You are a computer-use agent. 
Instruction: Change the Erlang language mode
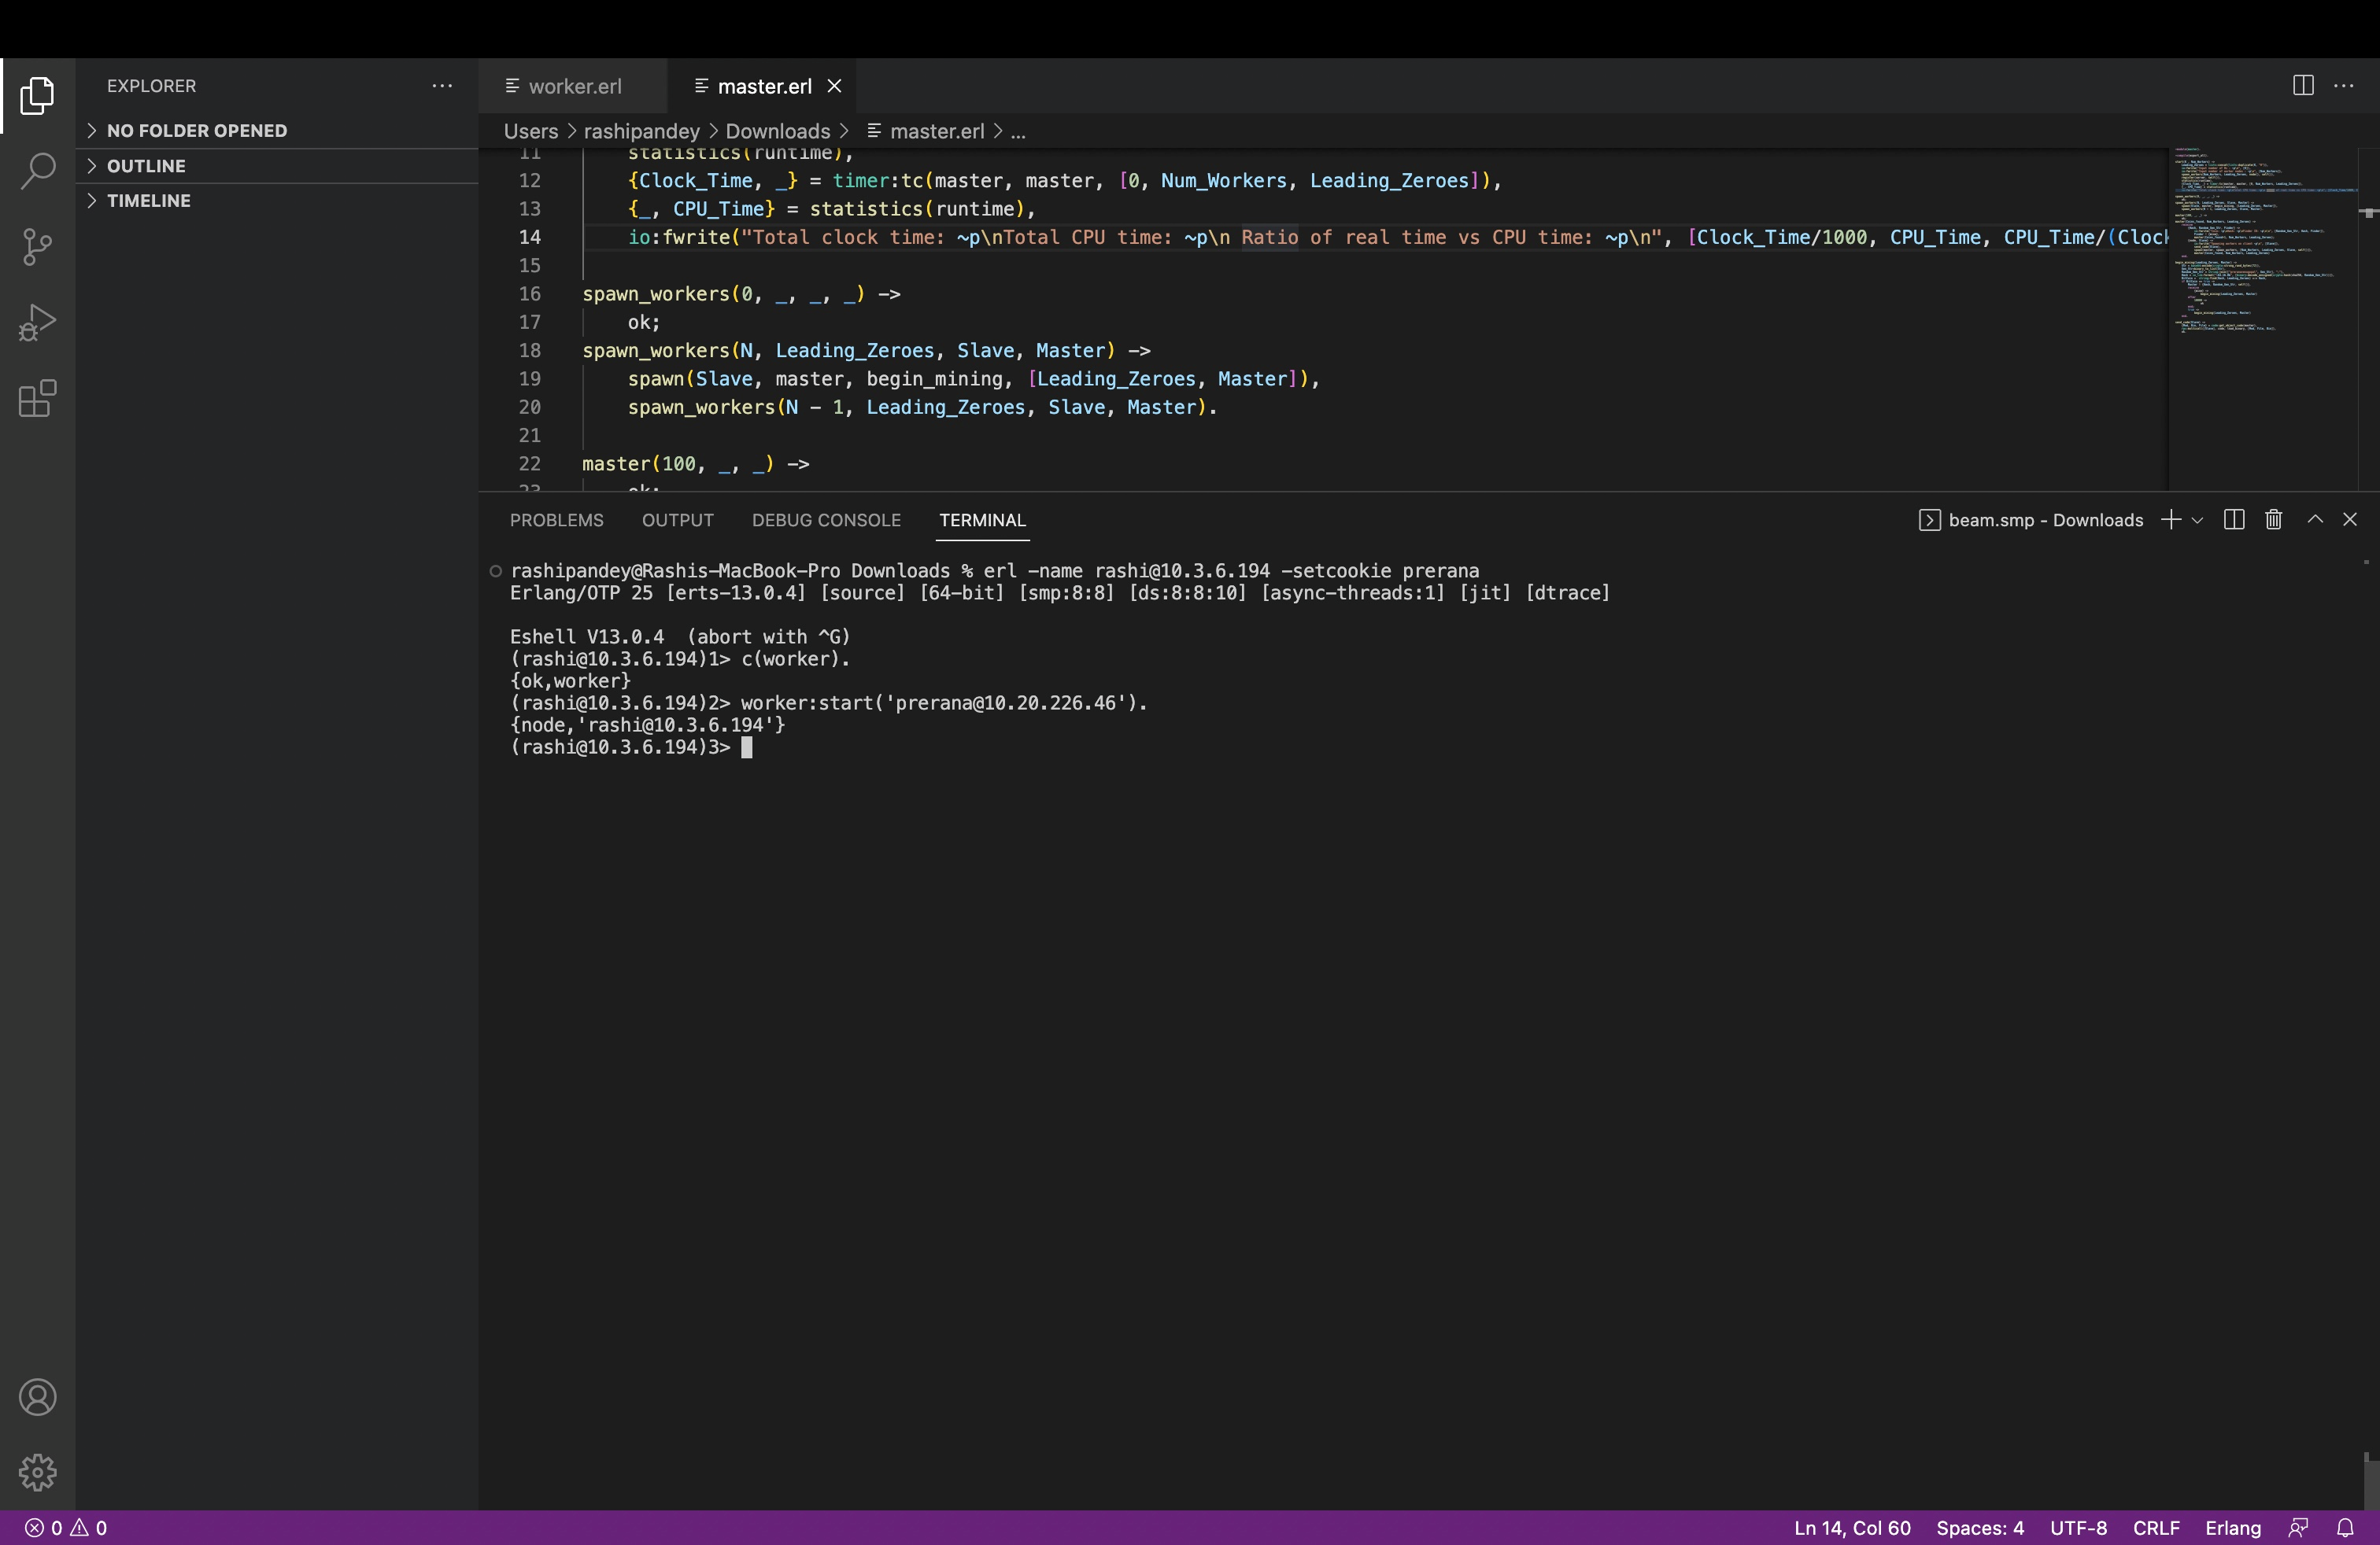[x=2232, y=1527]
